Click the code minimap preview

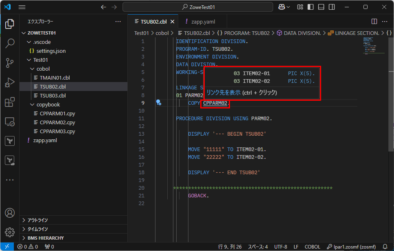tap(372, 45)
